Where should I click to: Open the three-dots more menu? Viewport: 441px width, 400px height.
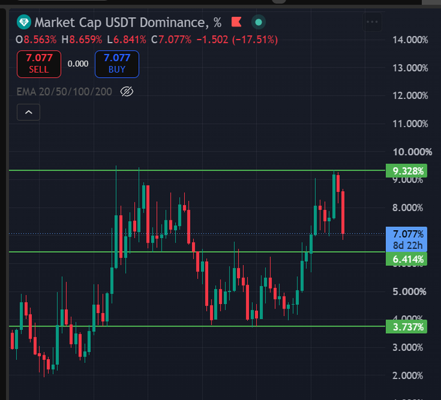372,22
